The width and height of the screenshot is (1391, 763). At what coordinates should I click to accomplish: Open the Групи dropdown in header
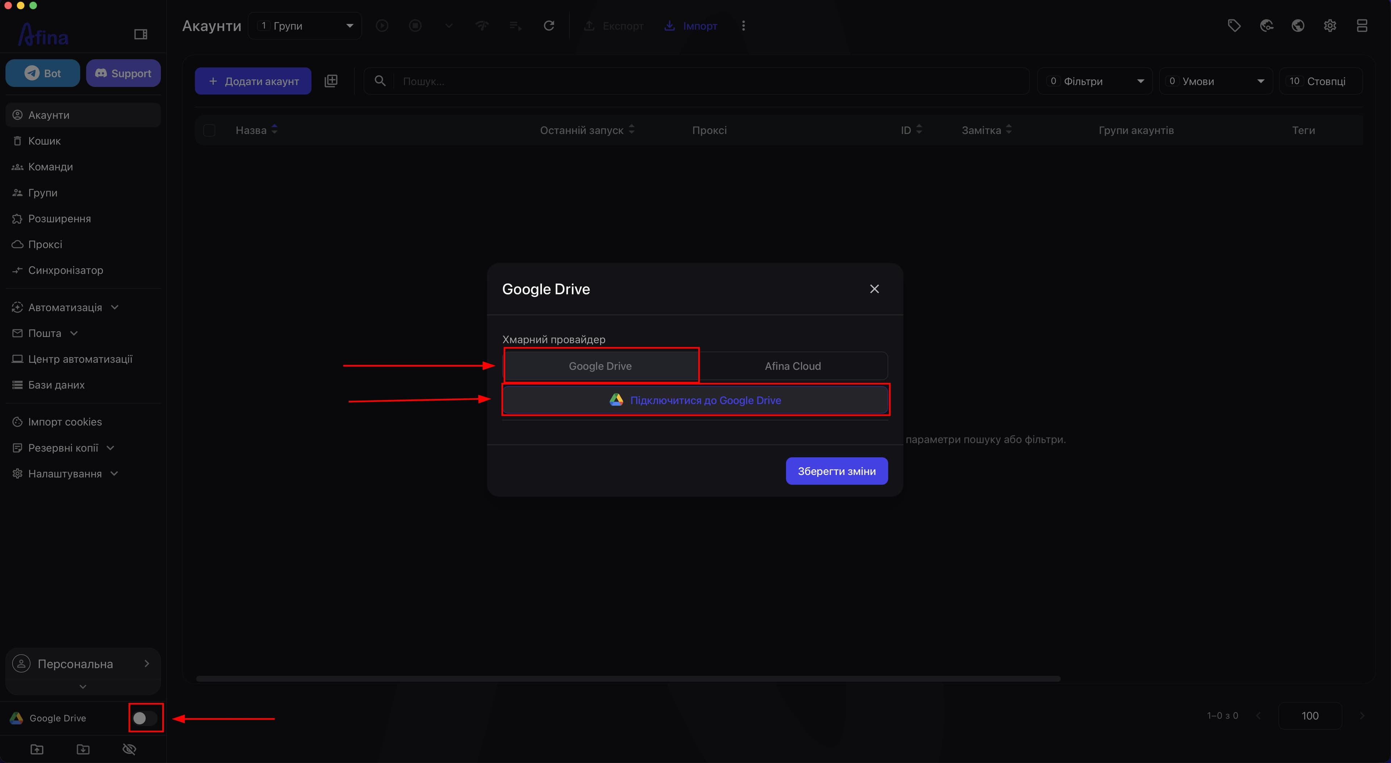pyautogui.click(x=305, y=25)
